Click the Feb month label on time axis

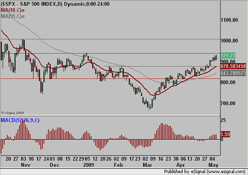pos(118,165)
